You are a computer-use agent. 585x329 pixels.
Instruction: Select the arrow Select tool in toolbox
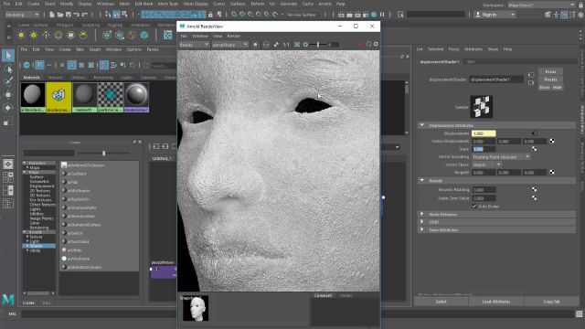pyautogui.click(x=8, y=56)
